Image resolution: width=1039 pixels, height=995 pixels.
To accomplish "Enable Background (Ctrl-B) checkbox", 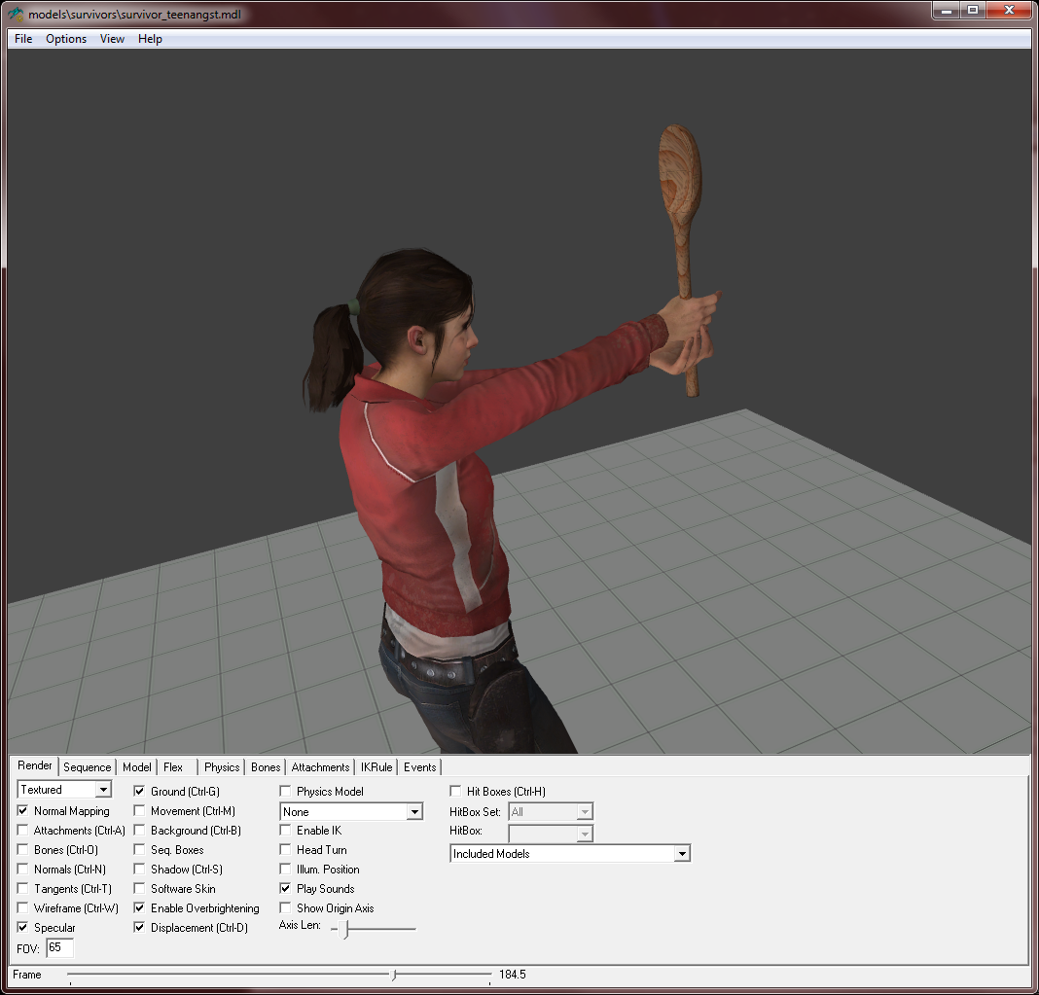I will [139, 830].
